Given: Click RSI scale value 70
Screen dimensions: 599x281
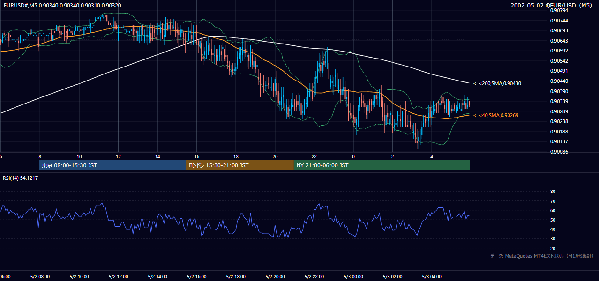Looking at the screenshot, I should (x=553, y=201).
